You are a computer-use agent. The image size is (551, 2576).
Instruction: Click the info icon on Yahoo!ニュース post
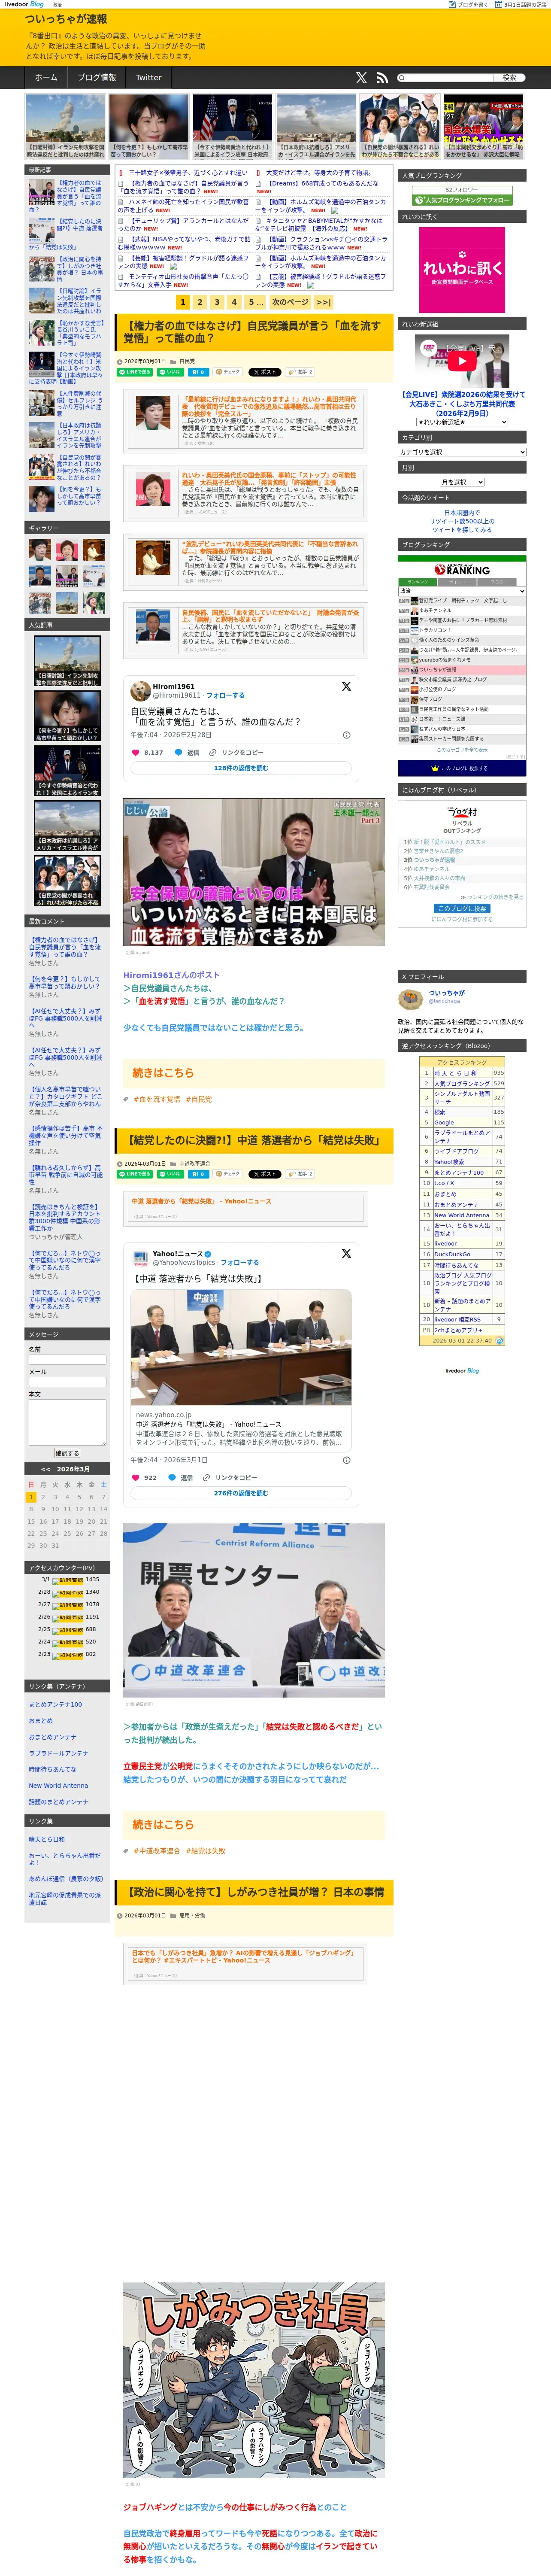click(347, 1460)
